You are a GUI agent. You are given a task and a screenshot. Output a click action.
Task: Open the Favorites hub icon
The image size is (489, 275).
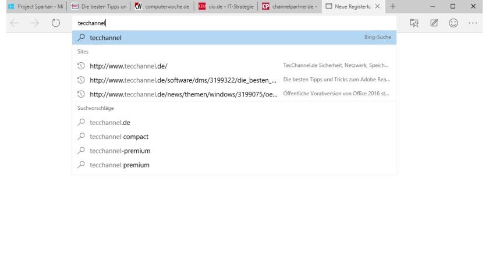[414, 23]
